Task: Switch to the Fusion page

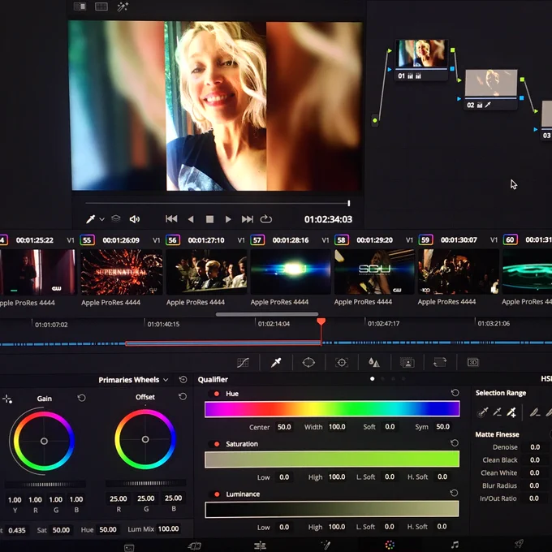Action: [x=326, y=545]
